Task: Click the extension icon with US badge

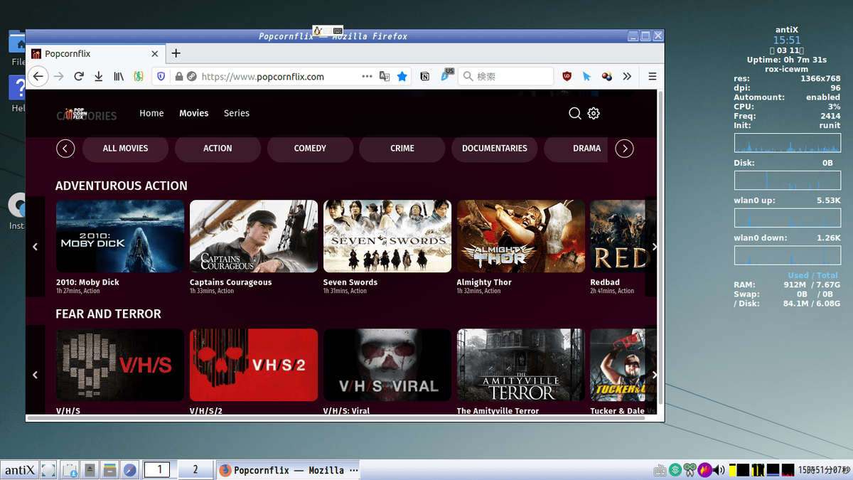Action: pos(446,75)
